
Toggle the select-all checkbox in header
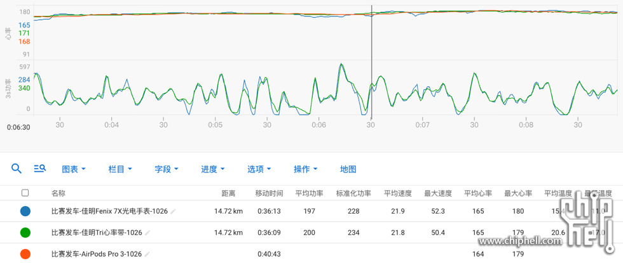click(x=25, y=193)
